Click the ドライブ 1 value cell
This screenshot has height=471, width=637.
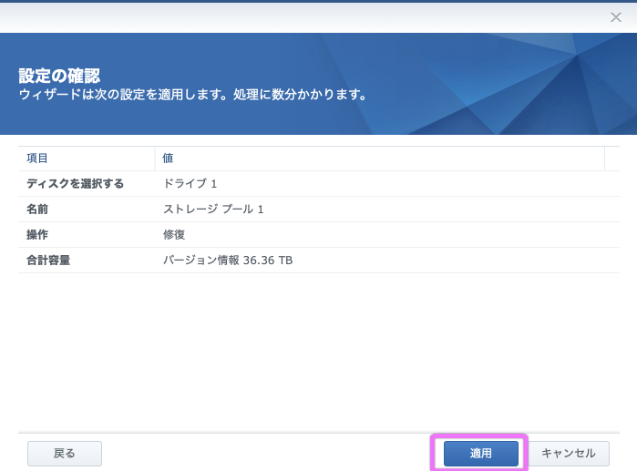point(190,184)
